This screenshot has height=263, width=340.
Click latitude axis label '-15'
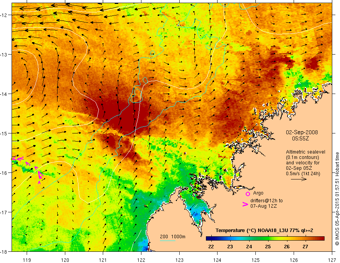point(4,133)
